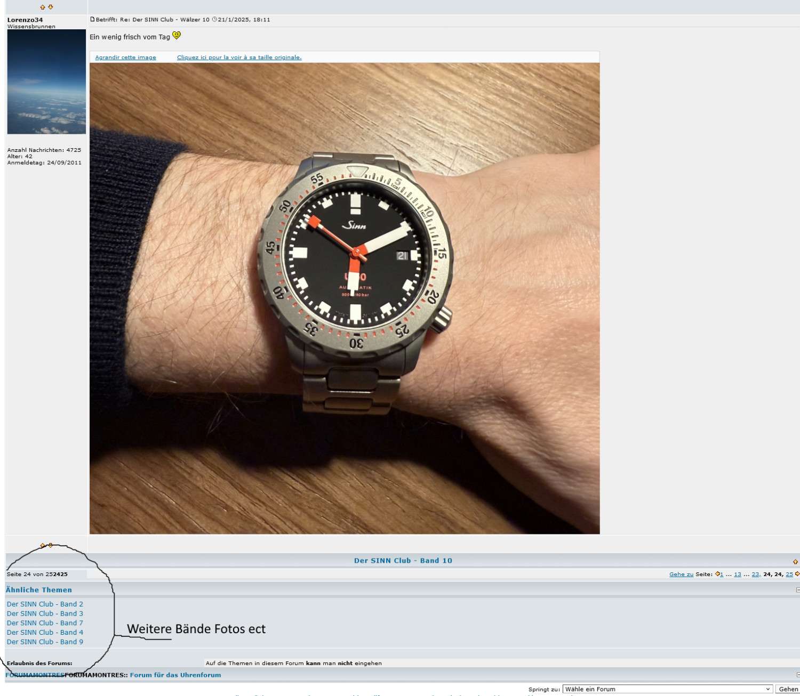
Task: Click the clock icon beside the post date
Action: (x=214, y=19)
